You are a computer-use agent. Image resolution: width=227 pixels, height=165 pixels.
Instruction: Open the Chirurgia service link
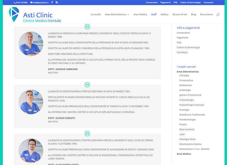pyautogui.click(x=184, y=75)
